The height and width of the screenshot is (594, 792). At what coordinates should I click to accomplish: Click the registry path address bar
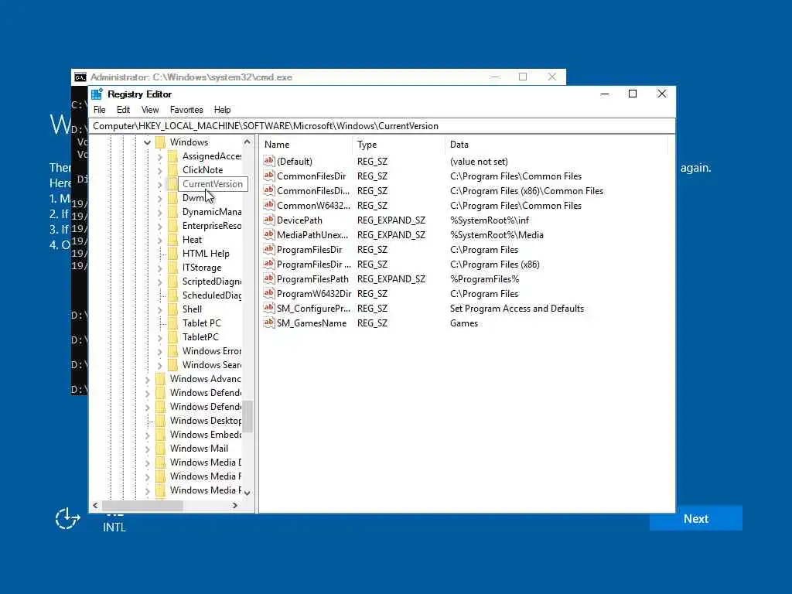382,126
